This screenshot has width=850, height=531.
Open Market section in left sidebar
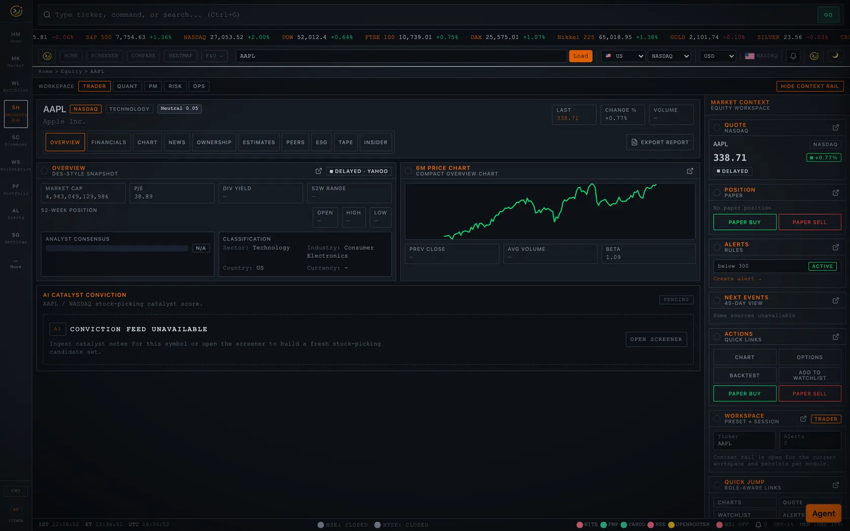(16, 62)
